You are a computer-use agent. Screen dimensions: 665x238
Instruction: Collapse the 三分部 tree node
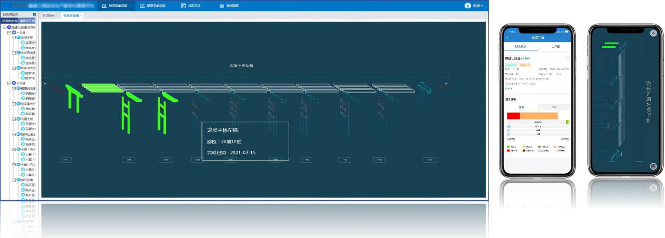point(9,84)
